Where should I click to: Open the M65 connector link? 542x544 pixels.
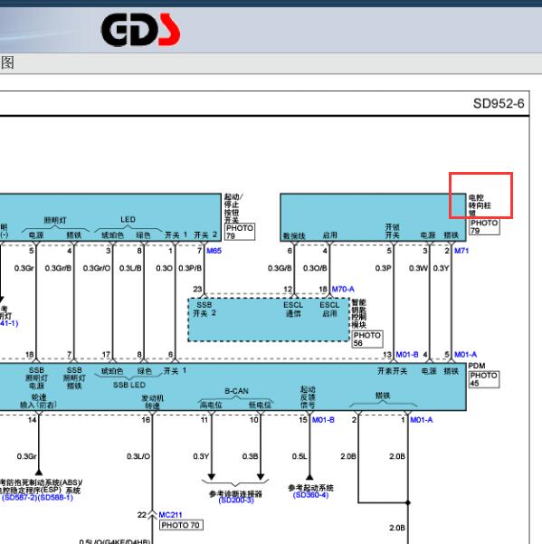(214, 251)
